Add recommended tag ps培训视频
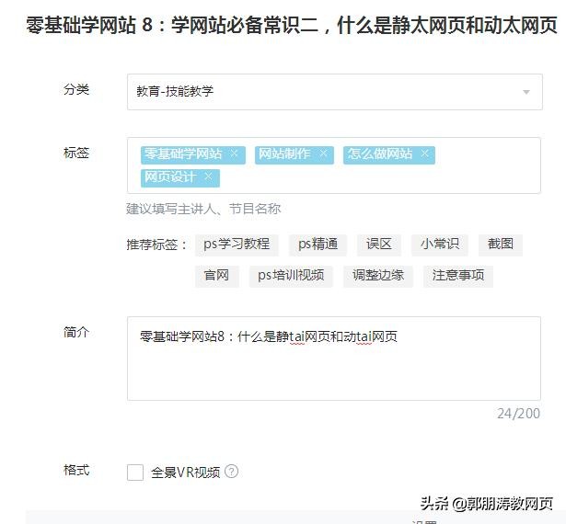The image size is (566, 524). coord(291,276)
